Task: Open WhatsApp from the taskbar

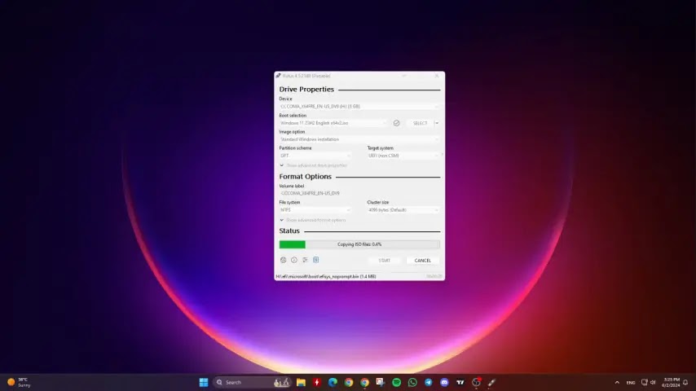Action: tap(412, 382)
